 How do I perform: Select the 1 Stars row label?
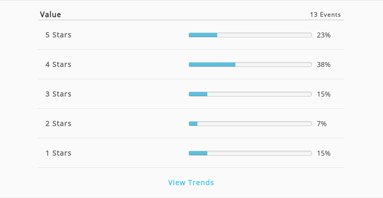tap(58, 153)
